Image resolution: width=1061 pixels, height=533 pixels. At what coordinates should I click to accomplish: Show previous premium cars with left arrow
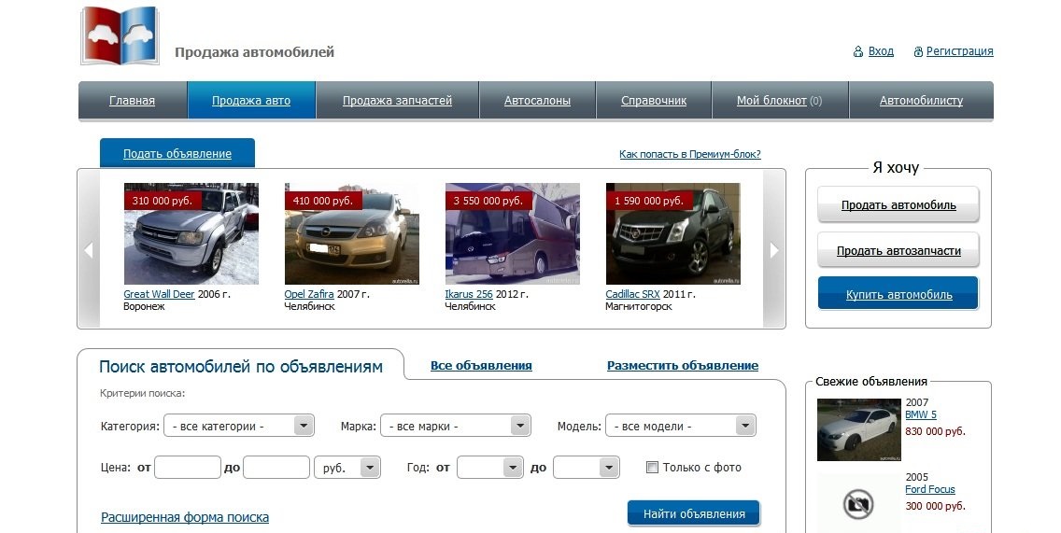tap(89, 249)
